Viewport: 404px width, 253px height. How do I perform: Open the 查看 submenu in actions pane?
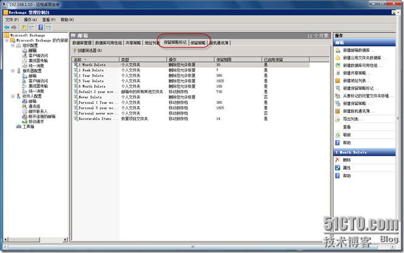(347, 127)
